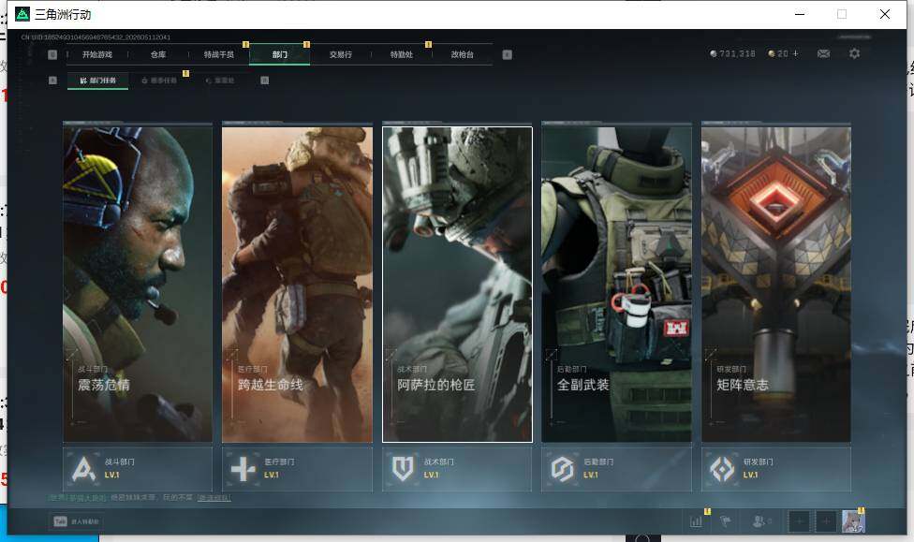Open the 开始游戏 tab
Image resolution: width=914 pixels, height=542 pixels.
point(96,54)
